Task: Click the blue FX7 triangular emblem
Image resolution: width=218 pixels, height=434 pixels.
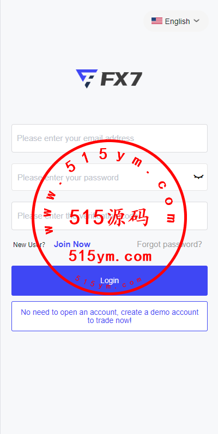Action: click(x=87, y=79)
